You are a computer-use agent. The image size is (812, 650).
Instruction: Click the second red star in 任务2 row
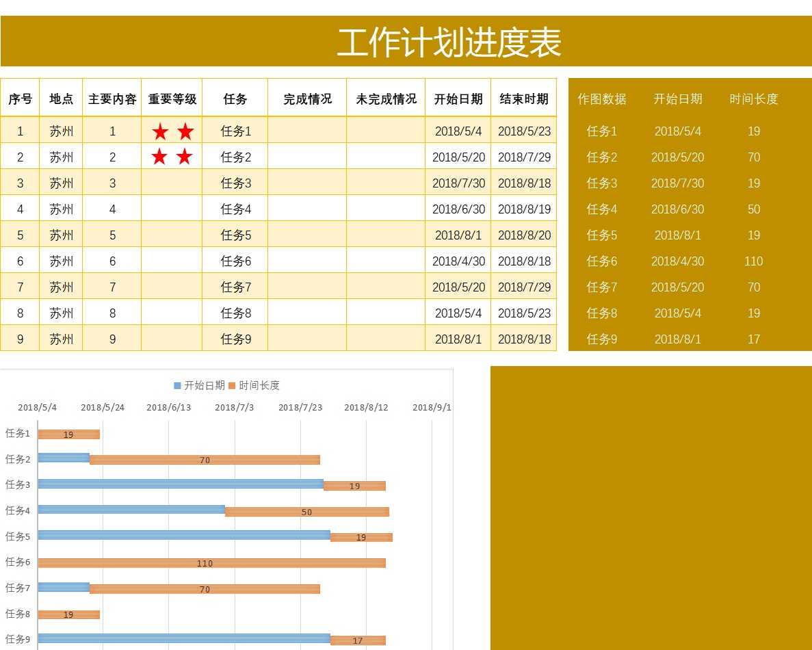click(183, 157)
